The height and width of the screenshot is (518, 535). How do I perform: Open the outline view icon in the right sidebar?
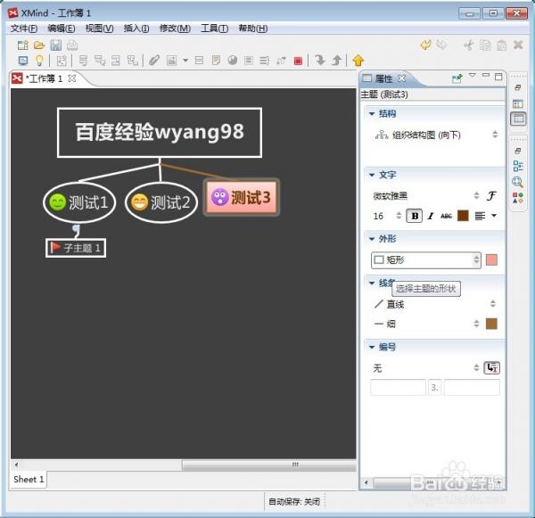point(518,166)
